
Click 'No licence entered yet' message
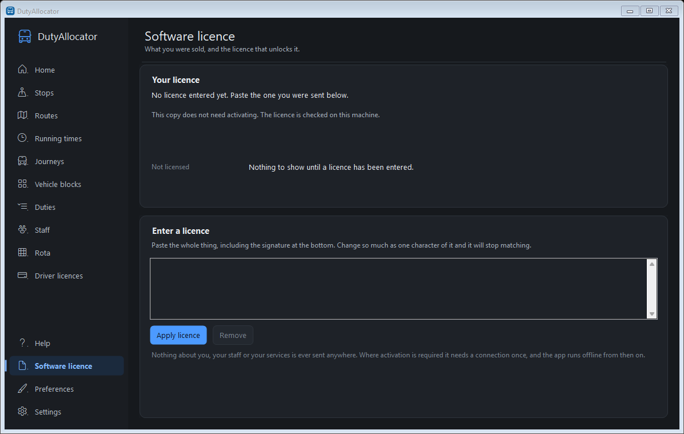point(250,95)
